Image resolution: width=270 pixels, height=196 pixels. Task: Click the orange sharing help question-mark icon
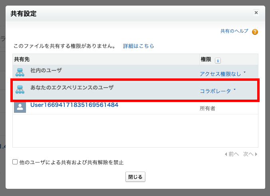(x=255, y=32)
